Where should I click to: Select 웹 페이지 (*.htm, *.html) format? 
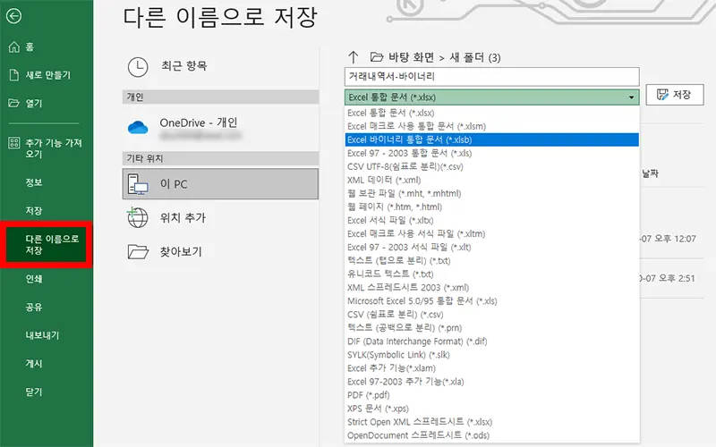(x=491, y=207)
